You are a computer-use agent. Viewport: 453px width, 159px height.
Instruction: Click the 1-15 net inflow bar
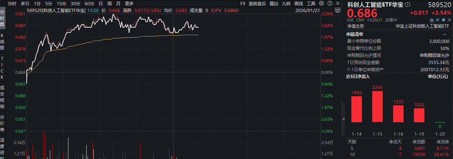377,106
